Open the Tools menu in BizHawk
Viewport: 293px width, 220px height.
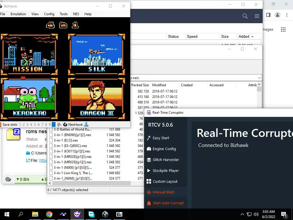64,14
